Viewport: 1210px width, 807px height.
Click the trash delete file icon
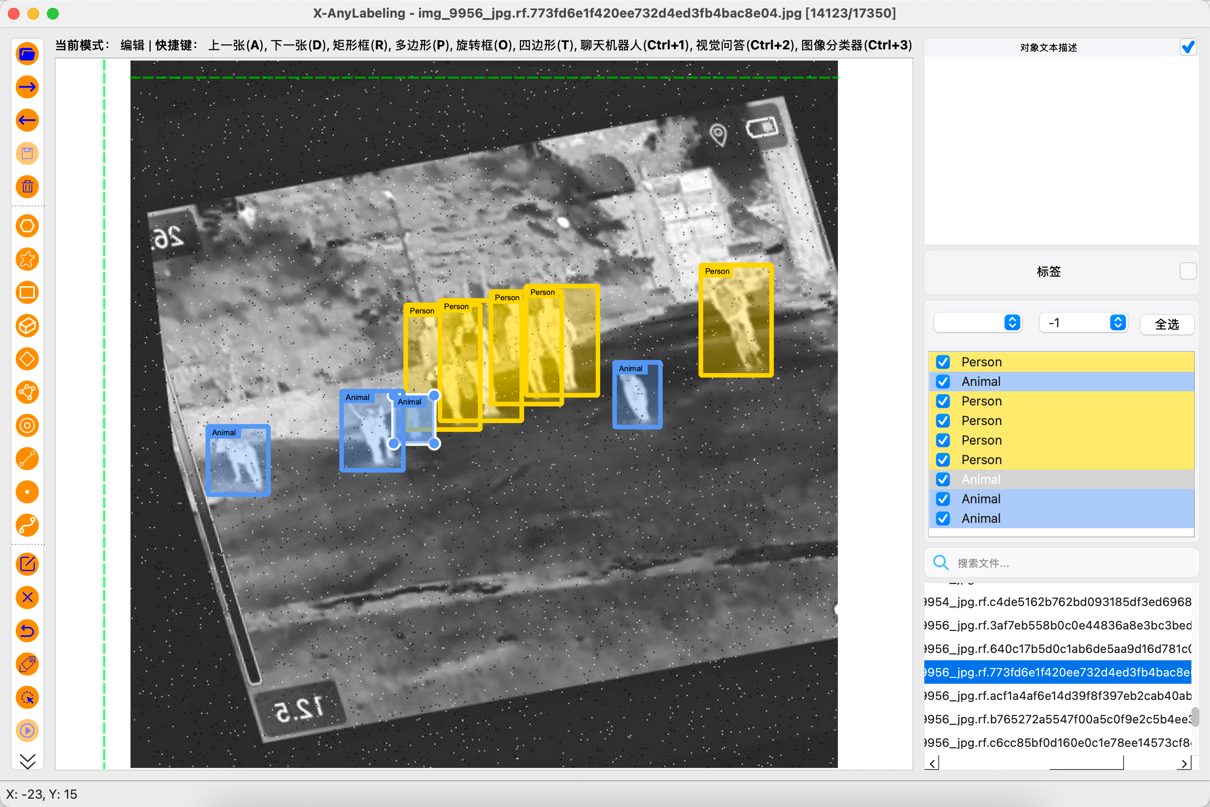coord(27,187)
